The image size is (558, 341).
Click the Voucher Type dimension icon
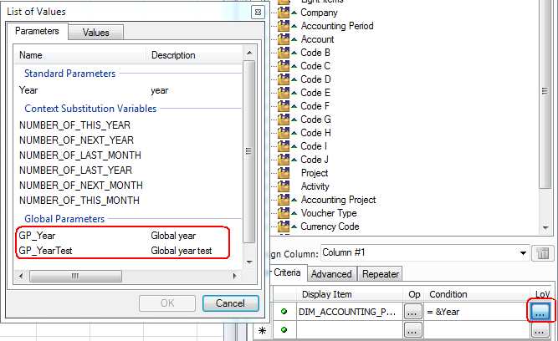pos(284,213)
